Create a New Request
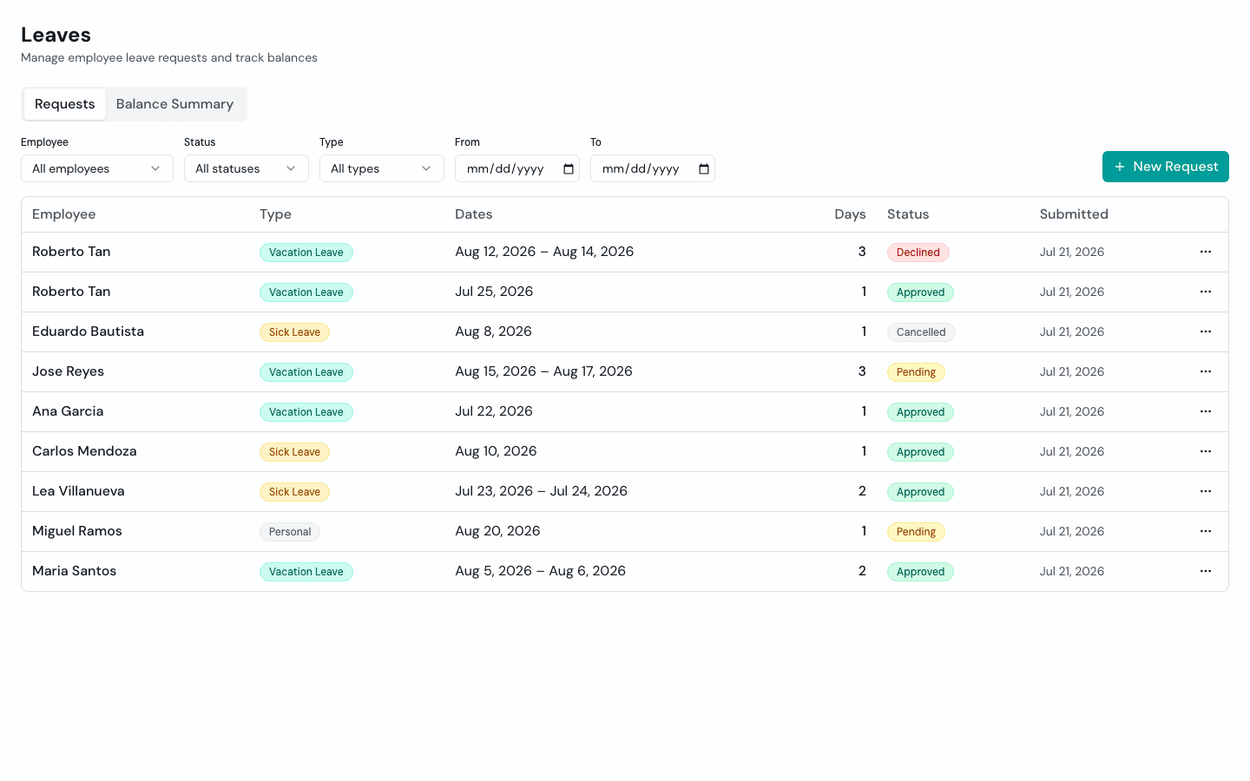This screenshot has height=781, width=1250. [1166, 167]
